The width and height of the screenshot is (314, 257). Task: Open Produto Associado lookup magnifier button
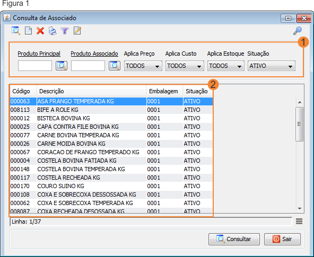coord(115,66)
